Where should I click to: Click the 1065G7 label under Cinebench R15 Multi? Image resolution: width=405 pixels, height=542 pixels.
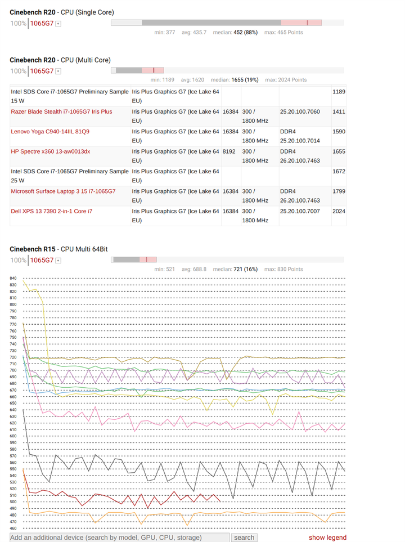point(42,260)
